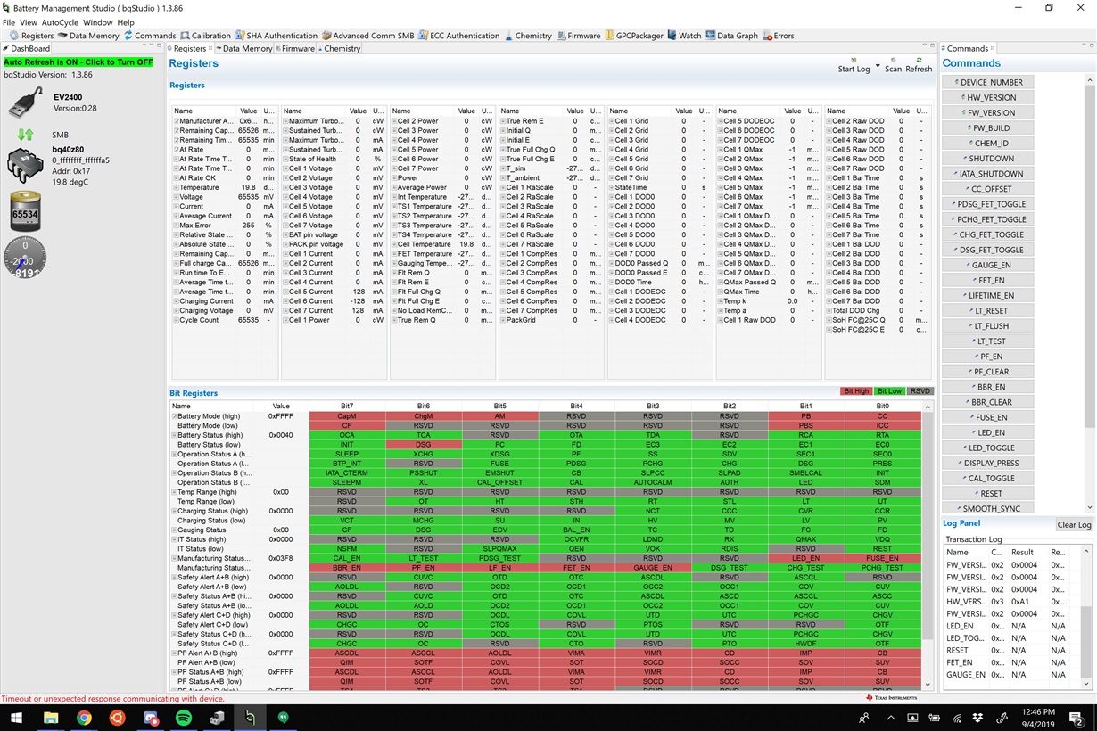The image size is (1097, 731).
Task: Click the Bit High legend swatch
Action: [856, 391]
